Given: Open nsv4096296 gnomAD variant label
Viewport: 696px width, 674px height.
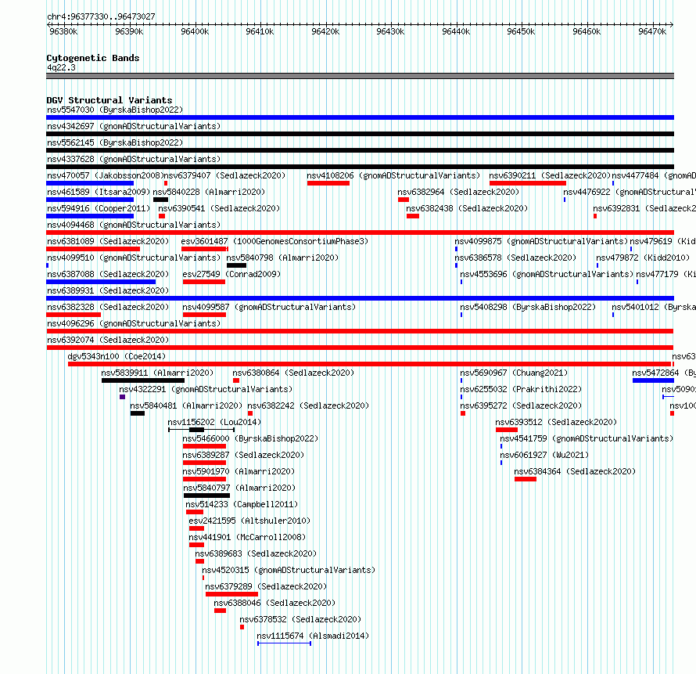Looking at the screenshot, I should (x=134, y=323).
